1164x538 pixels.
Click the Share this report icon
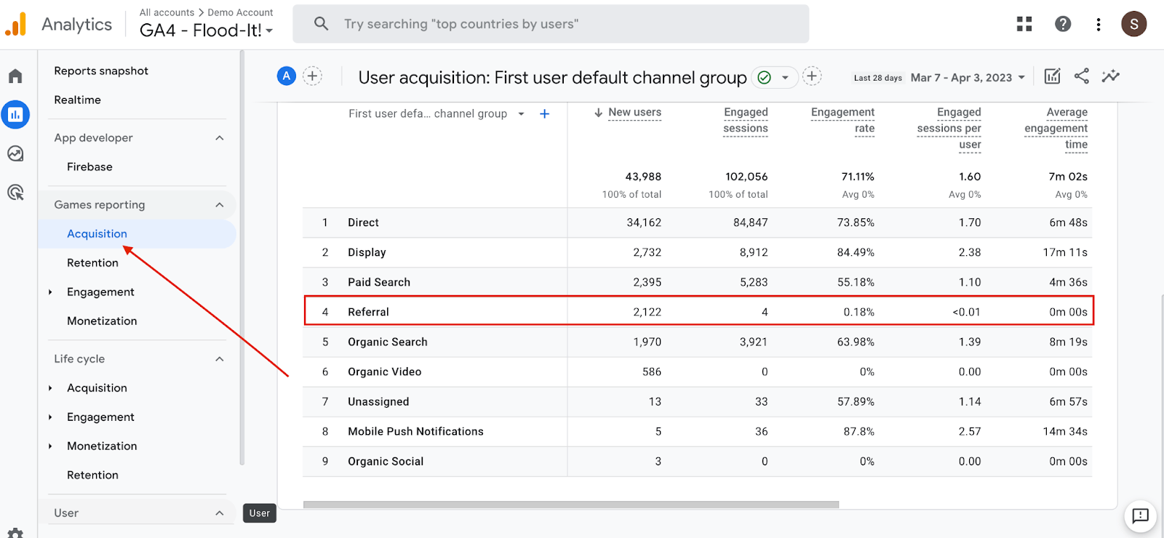1082,76
